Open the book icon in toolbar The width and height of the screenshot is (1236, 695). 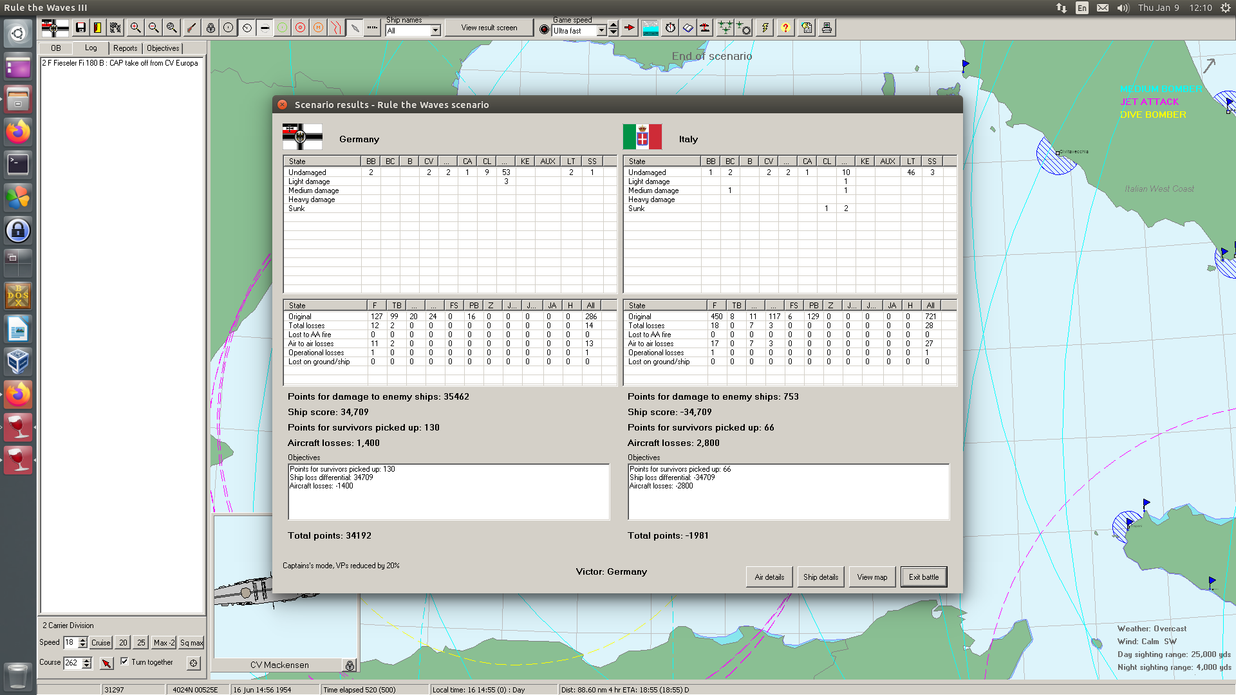[688, 28]
